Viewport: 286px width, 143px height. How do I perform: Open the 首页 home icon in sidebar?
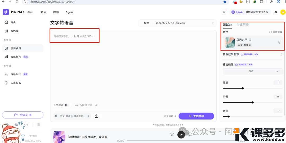tap(6, 22)
